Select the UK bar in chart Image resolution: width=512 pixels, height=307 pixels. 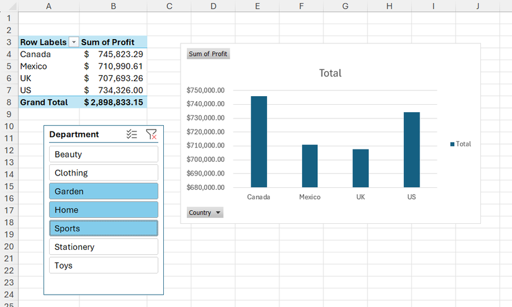click(x=361, y=168)
